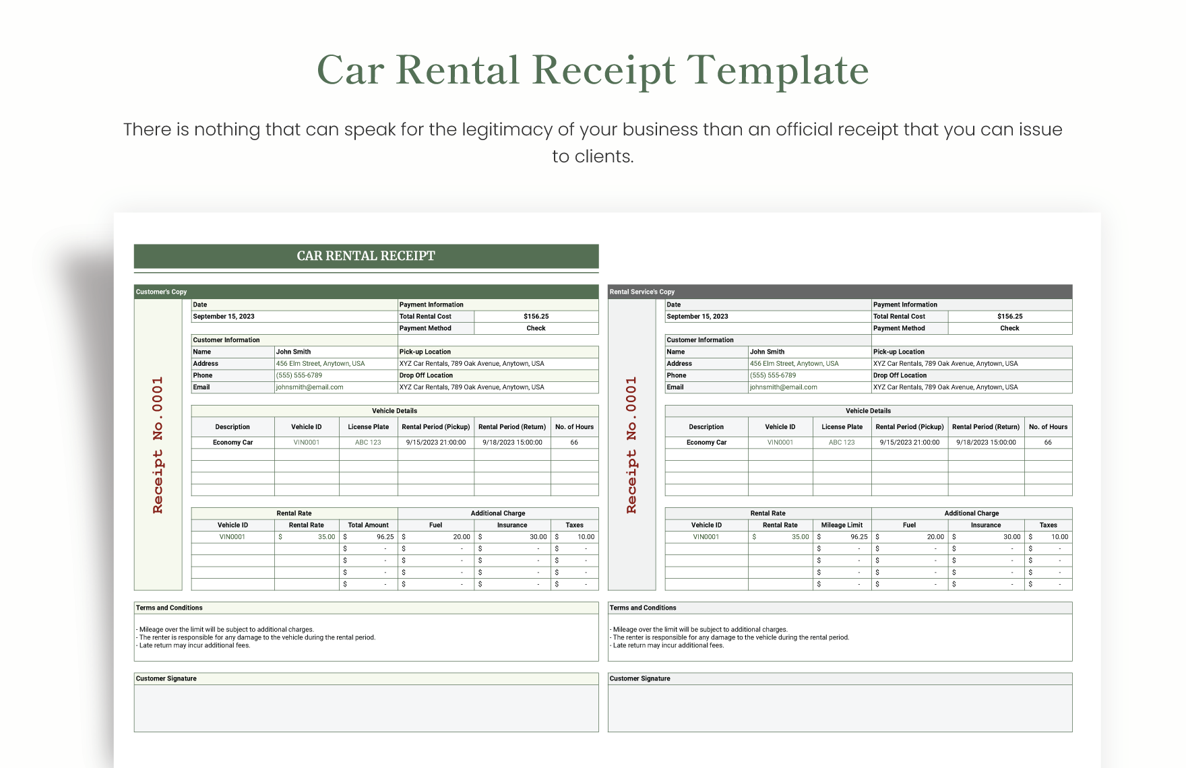Click license plate 'ABC 123' in Rental Service's Copy
Viewport: 1186px width, 768px height.
pos(842,443)
